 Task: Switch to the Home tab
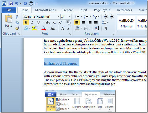[24, 10]
